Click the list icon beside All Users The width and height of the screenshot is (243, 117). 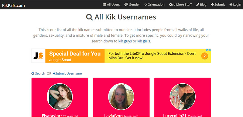point(104,5)
